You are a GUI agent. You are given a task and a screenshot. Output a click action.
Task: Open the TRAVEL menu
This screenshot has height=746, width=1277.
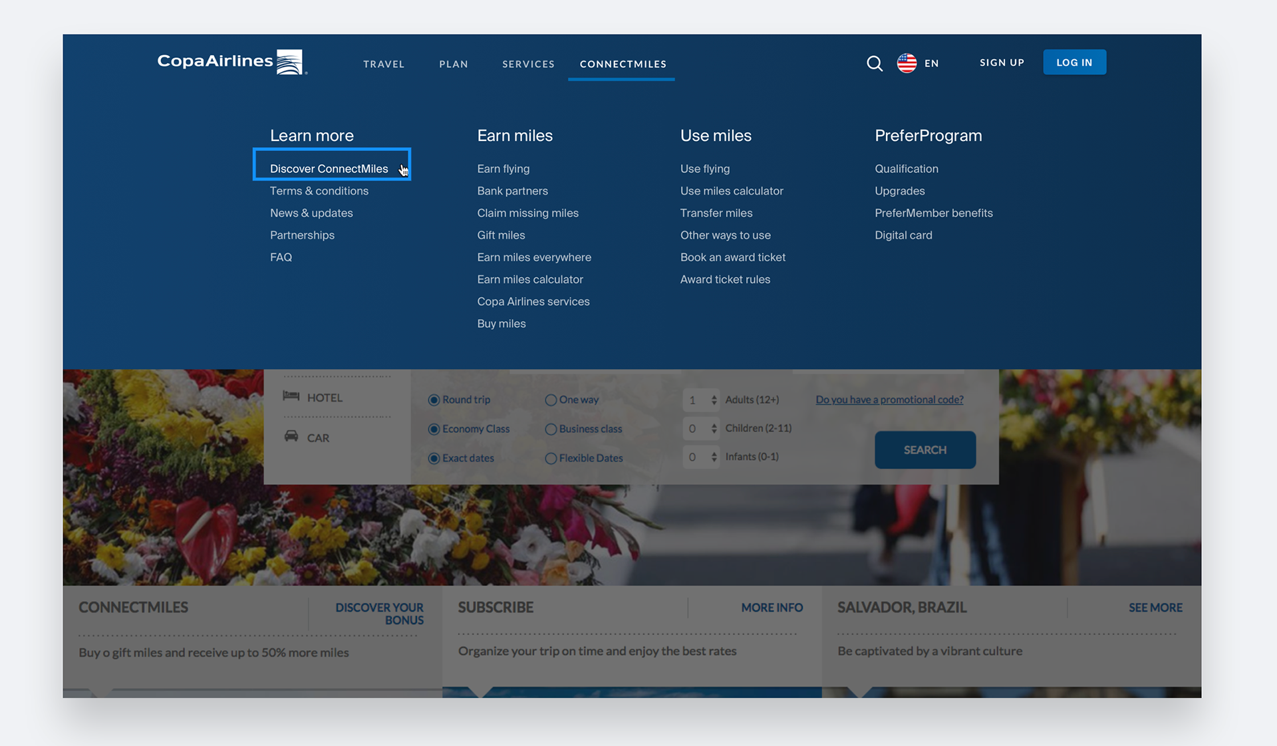pyautogui.click(x=384, y=64)
